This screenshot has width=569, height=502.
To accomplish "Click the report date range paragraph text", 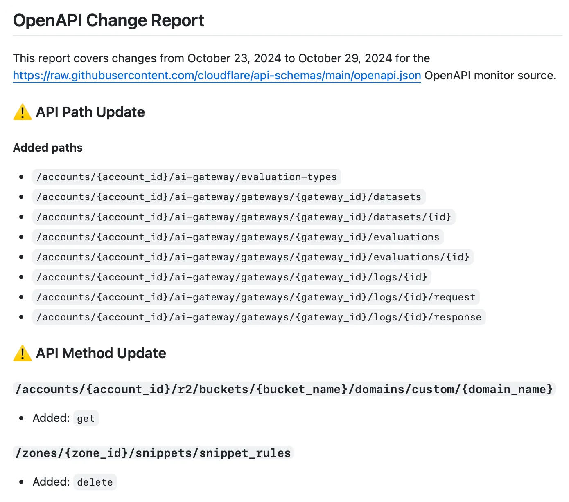I will coord(221,58).
